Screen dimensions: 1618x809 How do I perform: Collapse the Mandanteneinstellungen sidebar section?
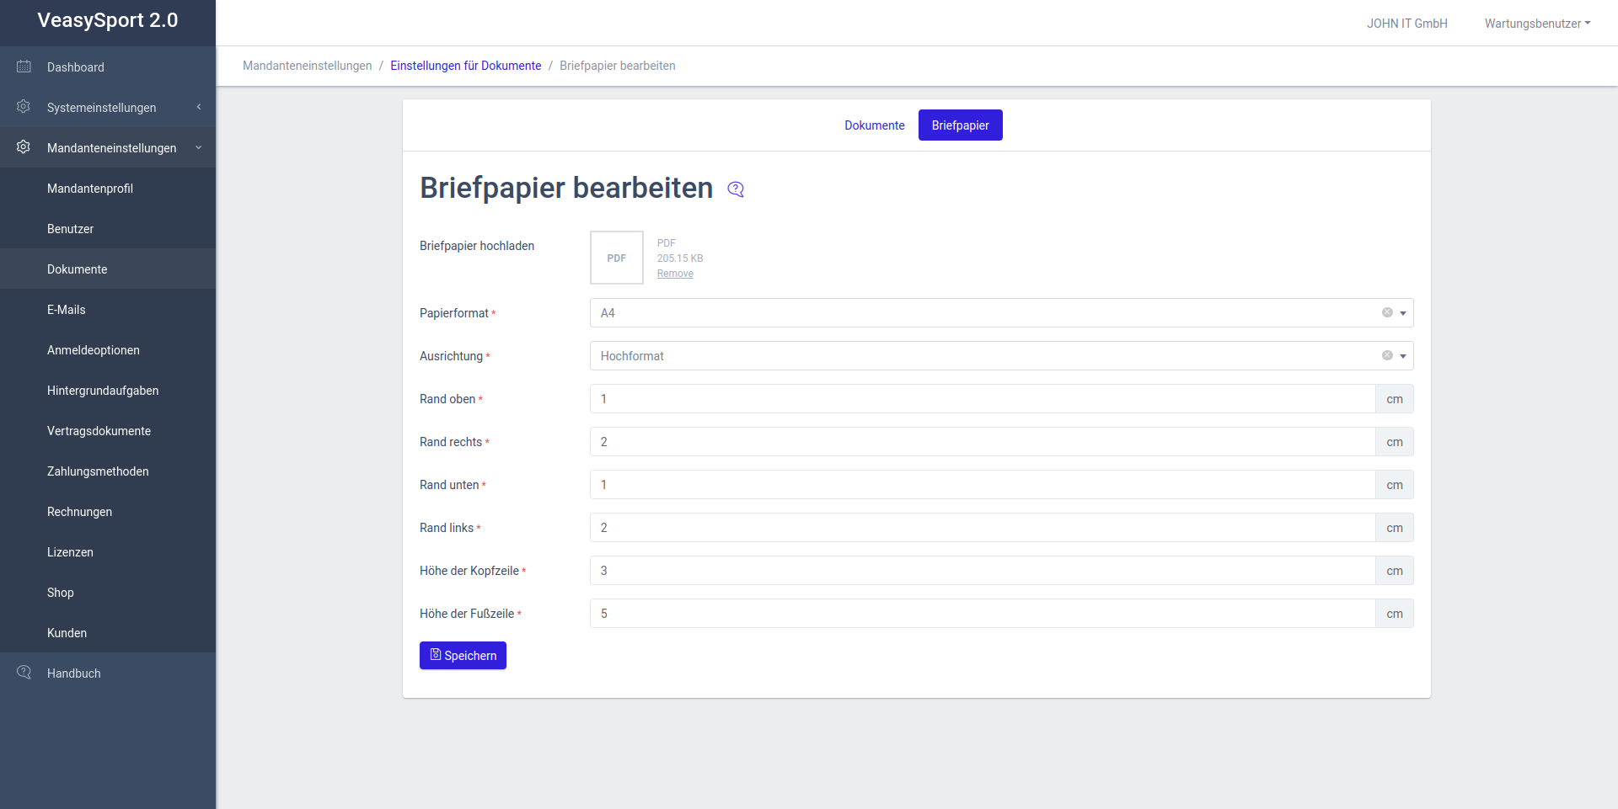pos(199,147)
